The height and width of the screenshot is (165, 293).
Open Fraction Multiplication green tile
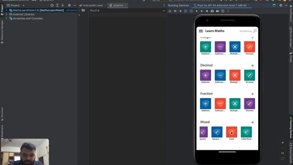tap(235, 104)
